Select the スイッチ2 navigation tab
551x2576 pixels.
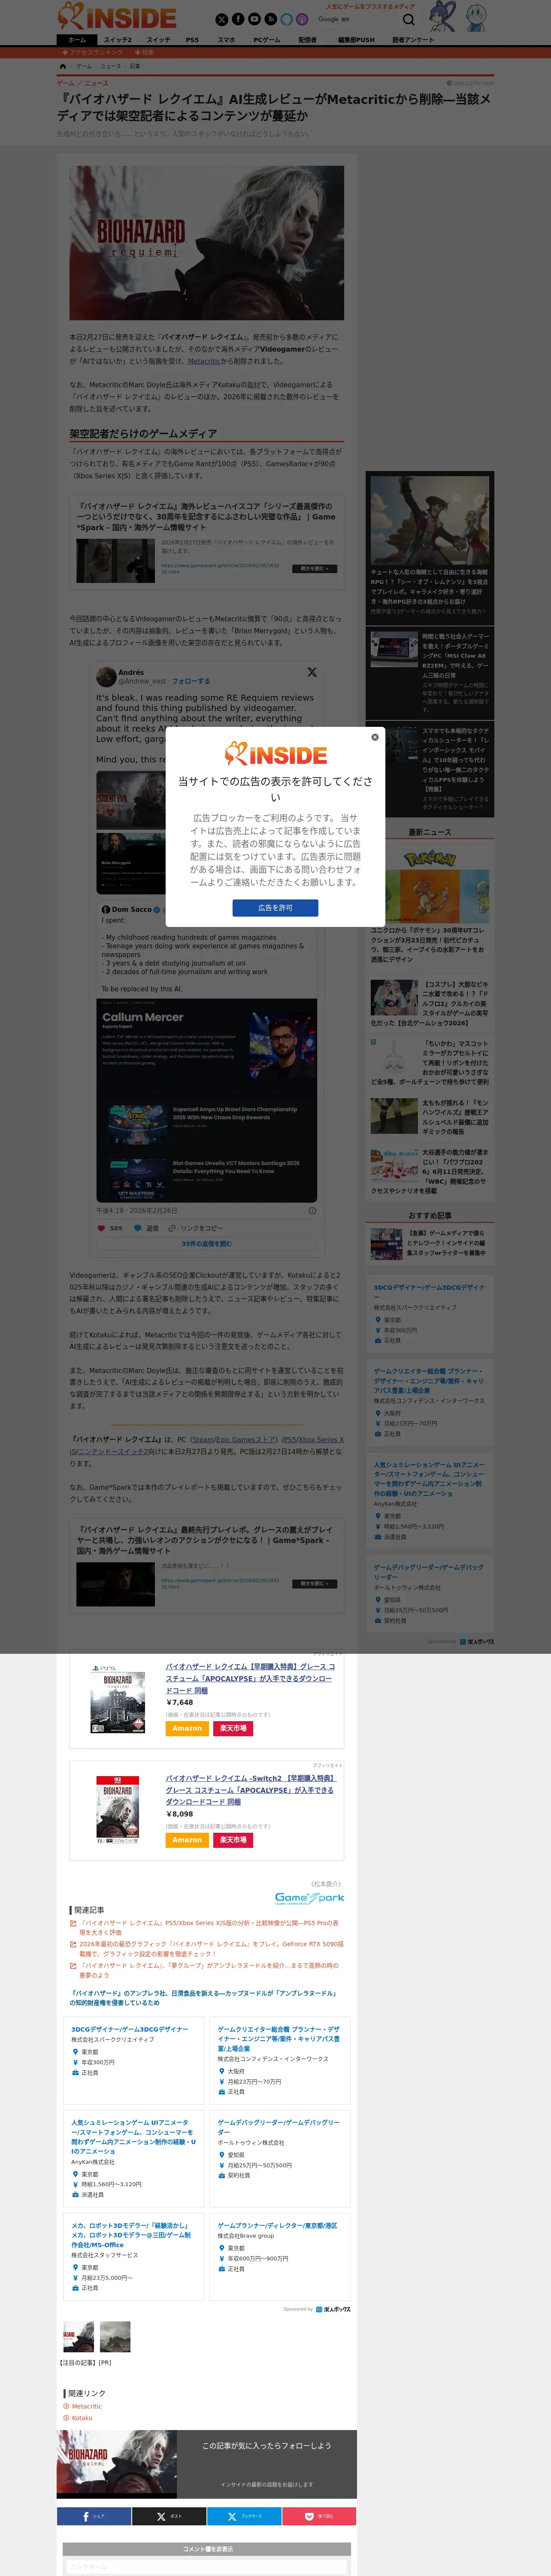(x=118, y=40)
